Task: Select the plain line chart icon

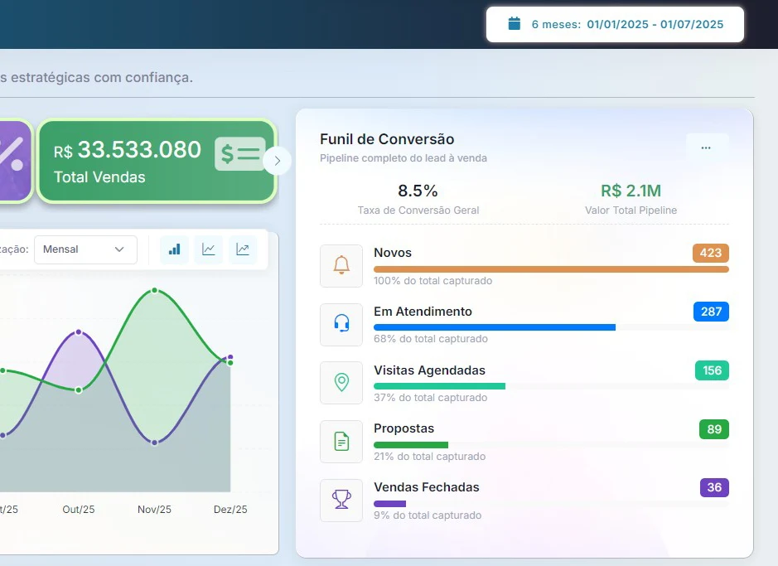Action: click(209, 249)
